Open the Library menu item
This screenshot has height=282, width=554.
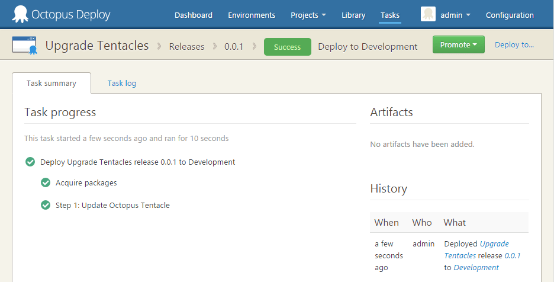click(353, 15)
